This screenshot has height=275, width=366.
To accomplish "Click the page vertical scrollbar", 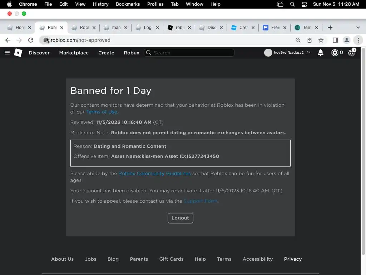I will [363, 152].
